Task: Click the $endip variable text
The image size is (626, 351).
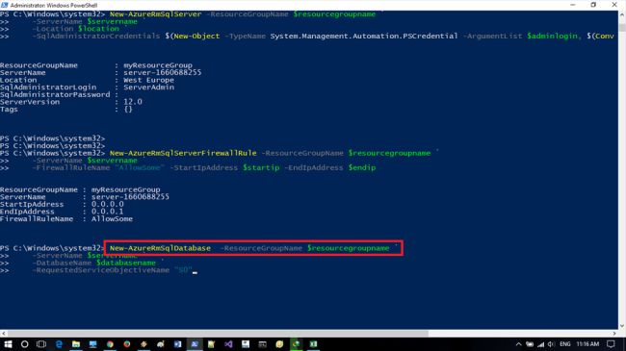Action: [362, 167]
